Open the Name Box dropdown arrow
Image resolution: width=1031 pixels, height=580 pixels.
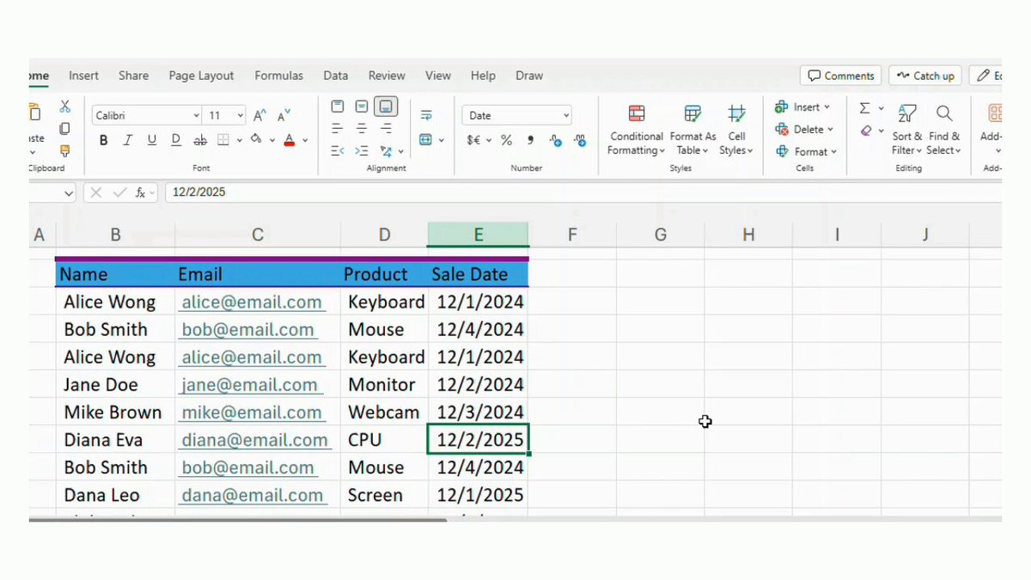coord(69,193)
